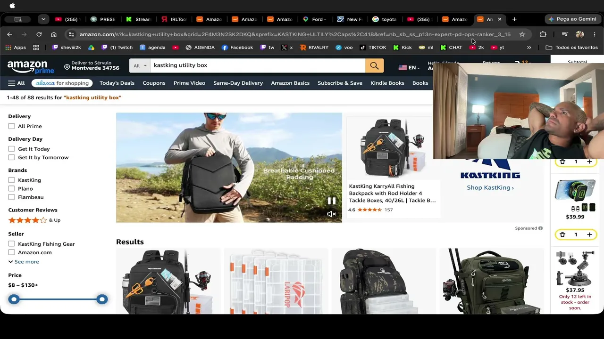The height and width of the screenshot is (339, 604).
Task: Switch to the toyota browser tab
Action: [385, 19]
